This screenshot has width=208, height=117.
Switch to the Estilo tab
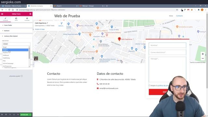(x=16, y=19)
